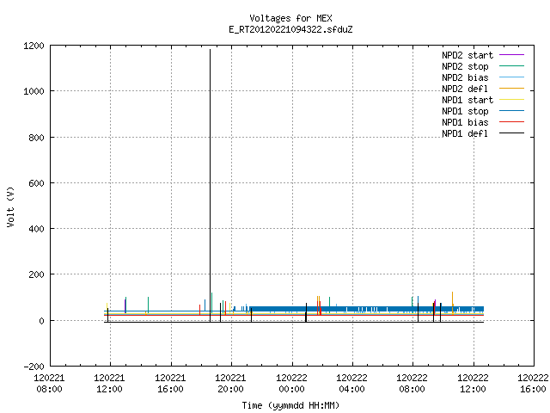Click the yellow NPD1 start legend line
This screenshot has width=550, height=413.
[511, 100]
